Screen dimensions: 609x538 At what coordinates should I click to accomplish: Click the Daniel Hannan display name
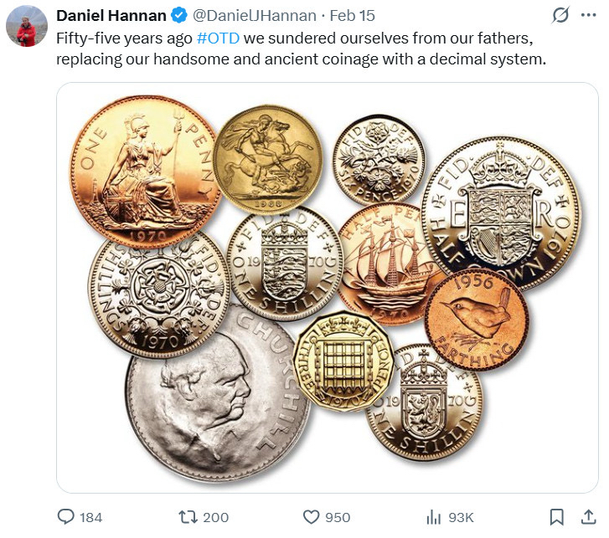point(111,16)
